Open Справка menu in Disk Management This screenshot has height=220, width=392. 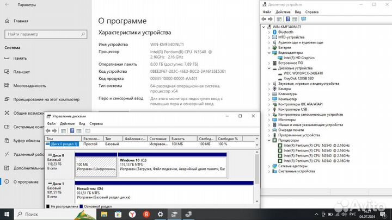(x=96, y=124)
